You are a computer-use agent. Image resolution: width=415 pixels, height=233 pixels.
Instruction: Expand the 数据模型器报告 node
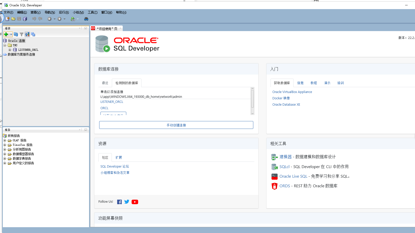(5, 154)
